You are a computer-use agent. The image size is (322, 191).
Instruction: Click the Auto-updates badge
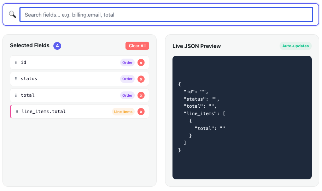[295, 46]
